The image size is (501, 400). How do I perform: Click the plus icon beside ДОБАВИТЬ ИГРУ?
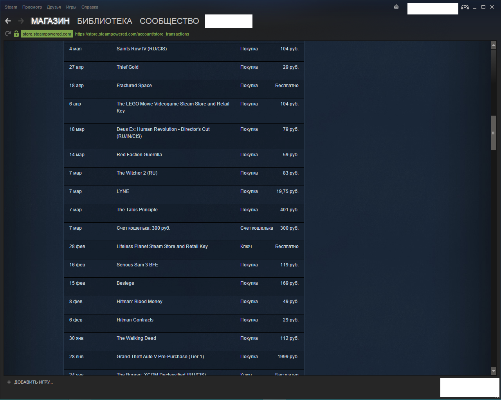click(x=9, y=382)
